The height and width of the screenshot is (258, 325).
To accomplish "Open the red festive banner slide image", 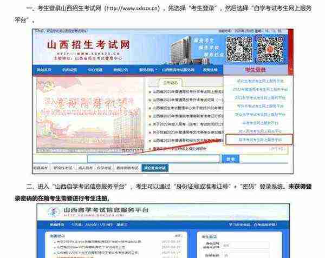I will tap(90, 115).
